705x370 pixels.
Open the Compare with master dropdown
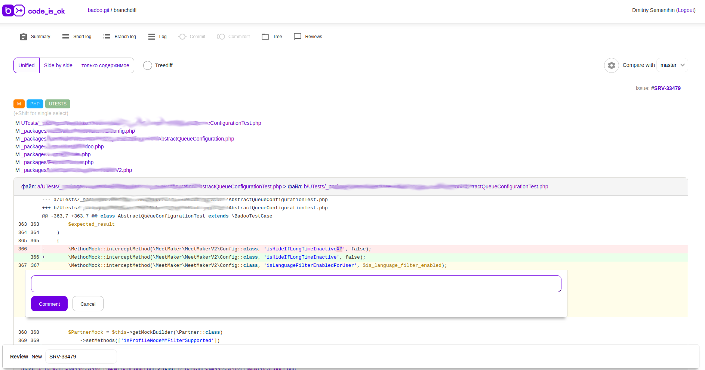[x=672, y=65]
